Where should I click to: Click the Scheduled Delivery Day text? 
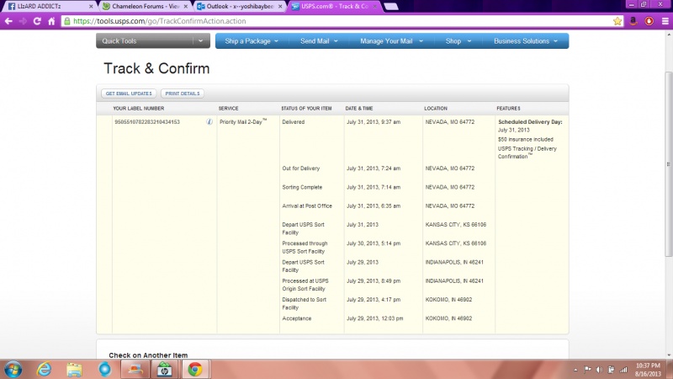click(x=530, y=122)
